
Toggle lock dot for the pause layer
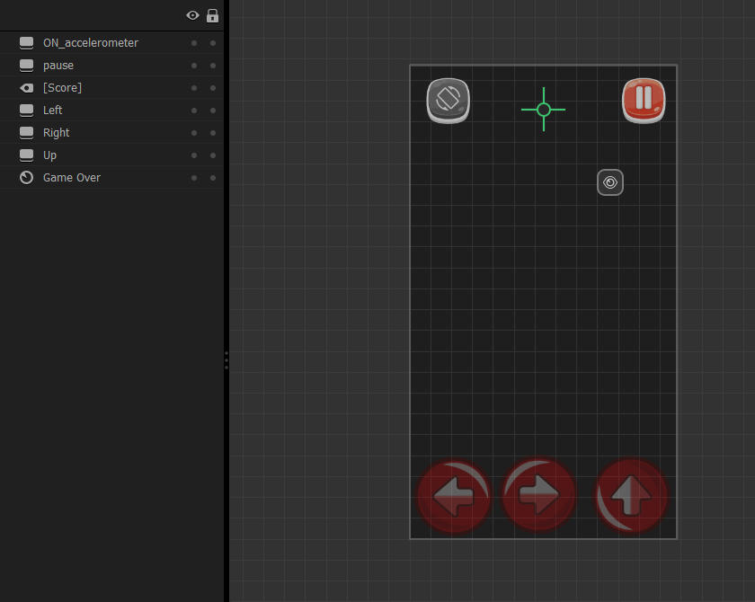213,66
